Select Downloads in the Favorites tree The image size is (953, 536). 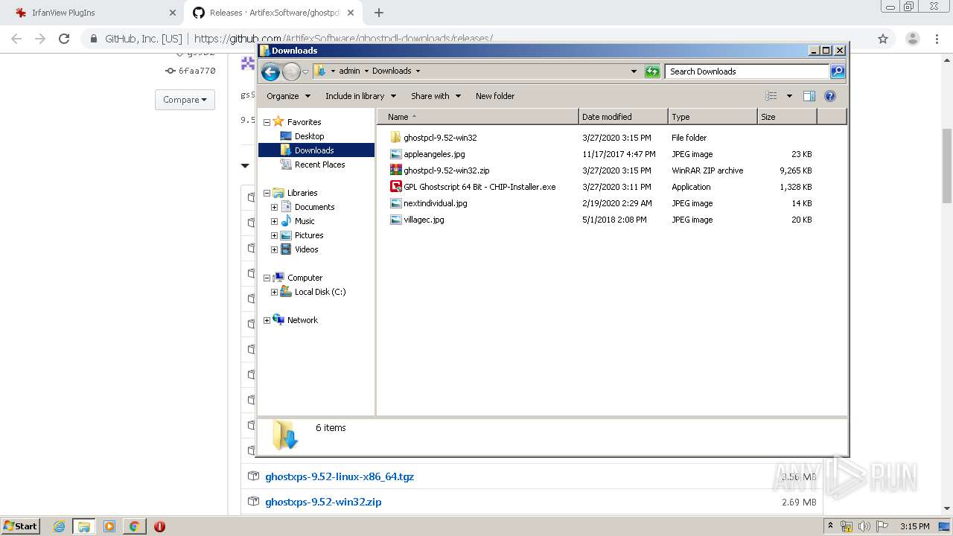pos(314,150)
